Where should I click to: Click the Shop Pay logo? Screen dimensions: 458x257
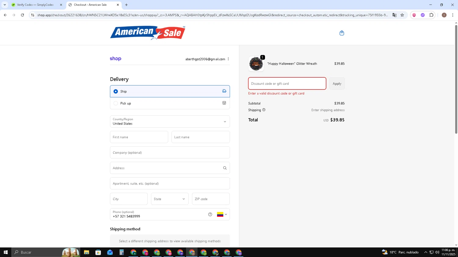tap(115, 59)
